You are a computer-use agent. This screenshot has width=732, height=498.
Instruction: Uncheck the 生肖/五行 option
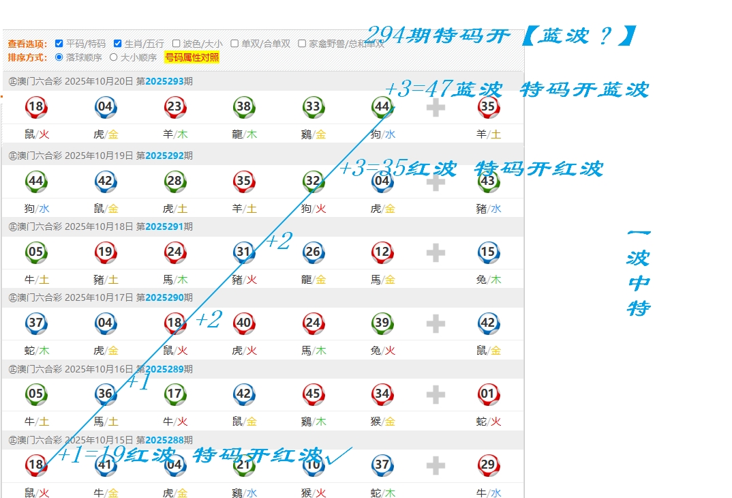pos(118,43)
